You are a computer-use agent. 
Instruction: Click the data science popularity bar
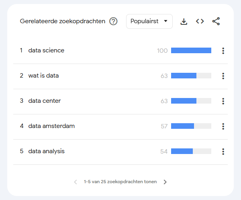point(191,50)
